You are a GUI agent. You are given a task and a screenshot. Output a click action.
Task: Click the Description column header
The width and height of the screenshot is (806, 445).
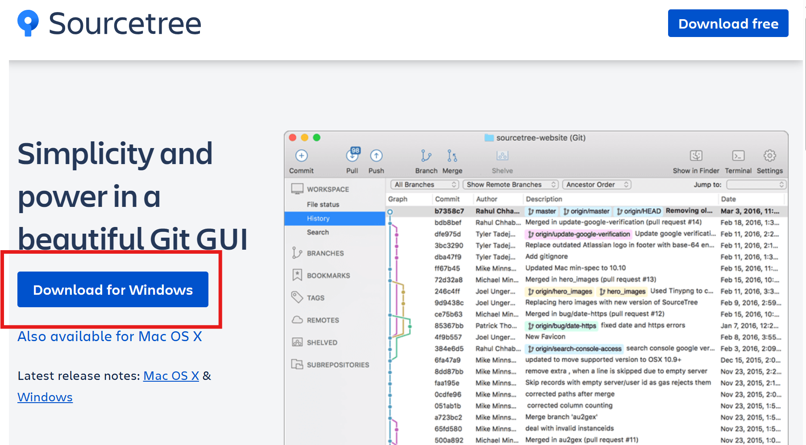coord(544,199)
